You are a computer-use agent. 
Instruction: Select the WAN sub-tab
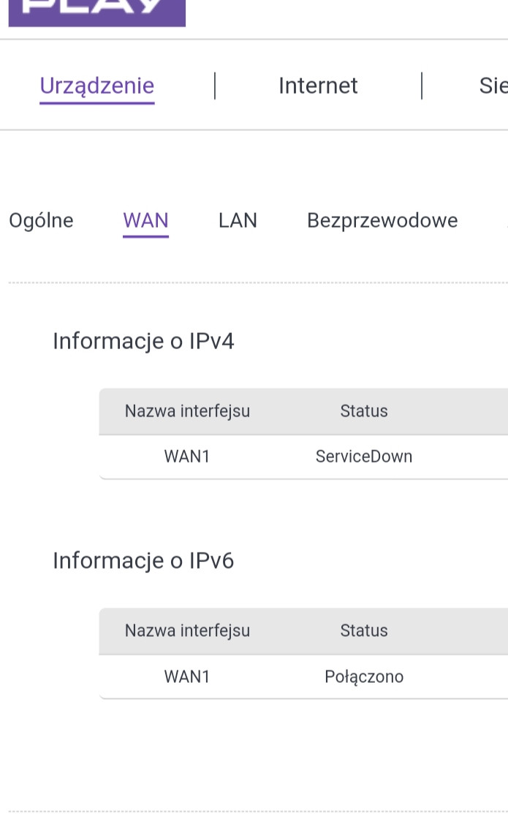(145, 221)
